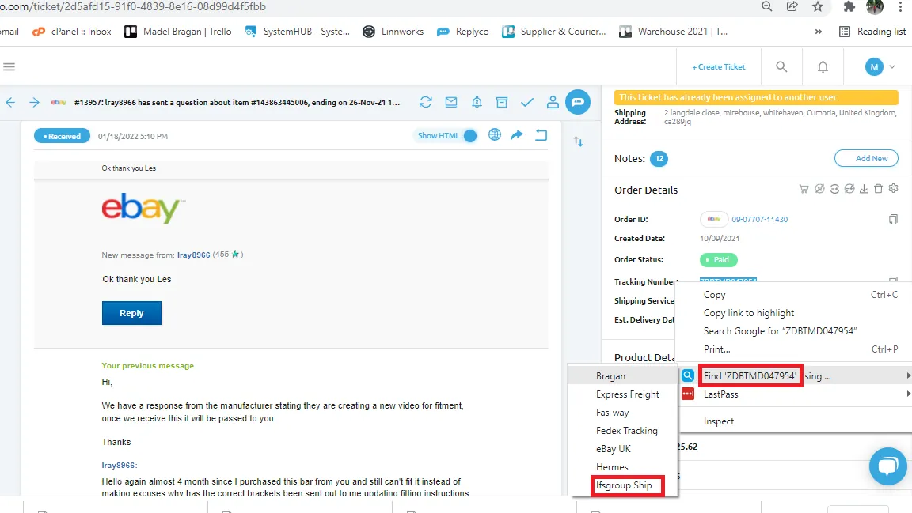Share this page via browser icon
The width and height of the screenshot is (912, 513).
[792, 6]
